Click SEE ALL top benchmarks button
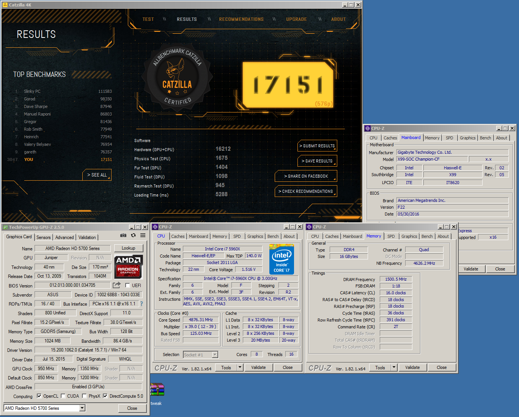 97,175
